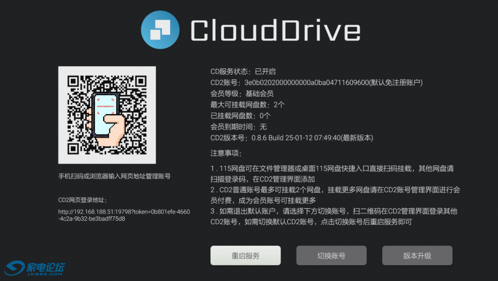The width and height of the screenshot is (498, 281).
Task: Click the 注意事项： heading
Action: tap(226, 153)
